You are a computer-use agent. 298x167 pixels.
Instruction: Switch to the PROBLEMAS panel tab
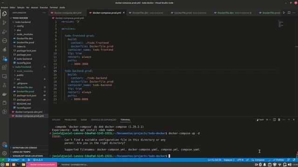[x=70, y=120]
